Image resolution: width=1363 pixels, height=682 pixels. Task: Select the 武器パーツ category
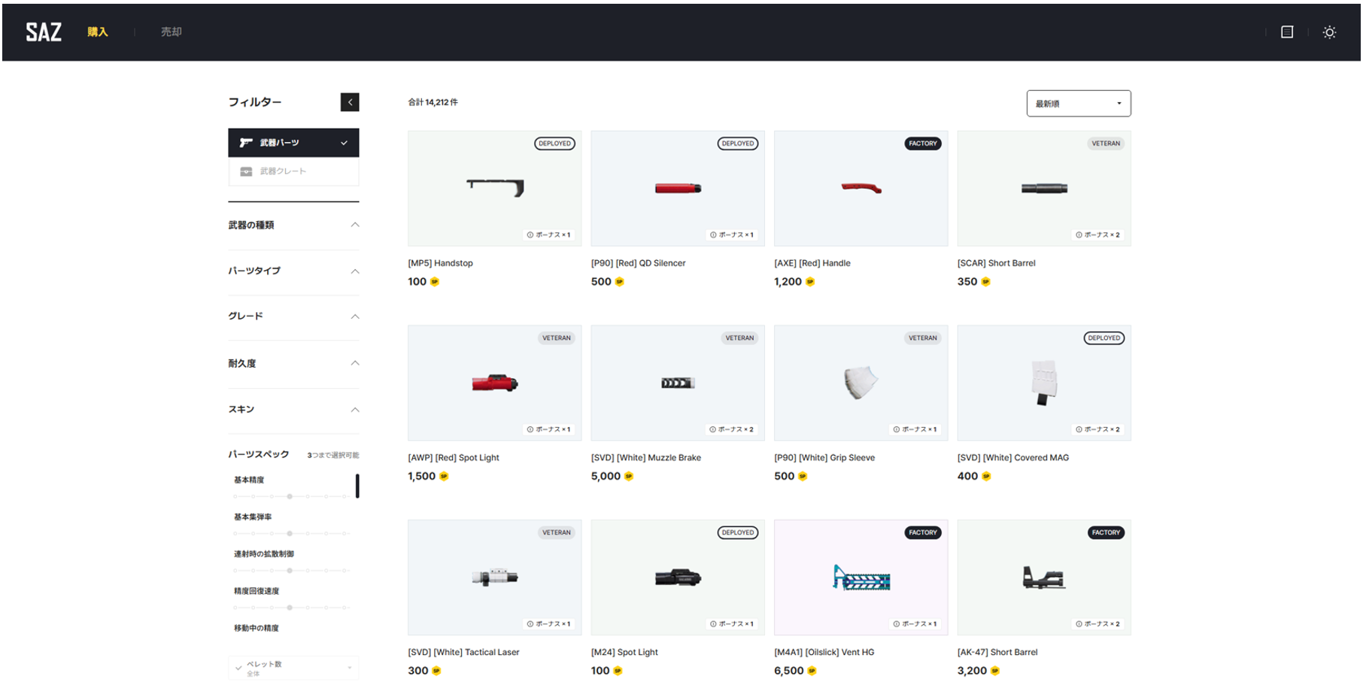coord(293,143)
